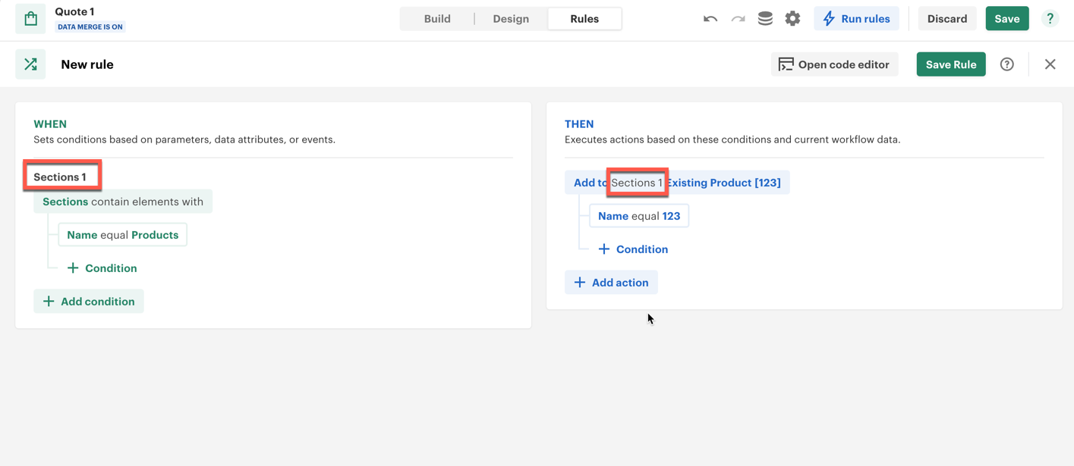The height and width of the screenshot is (466, 1074).
Task: Click the Discard button
Action: [946, 19]
